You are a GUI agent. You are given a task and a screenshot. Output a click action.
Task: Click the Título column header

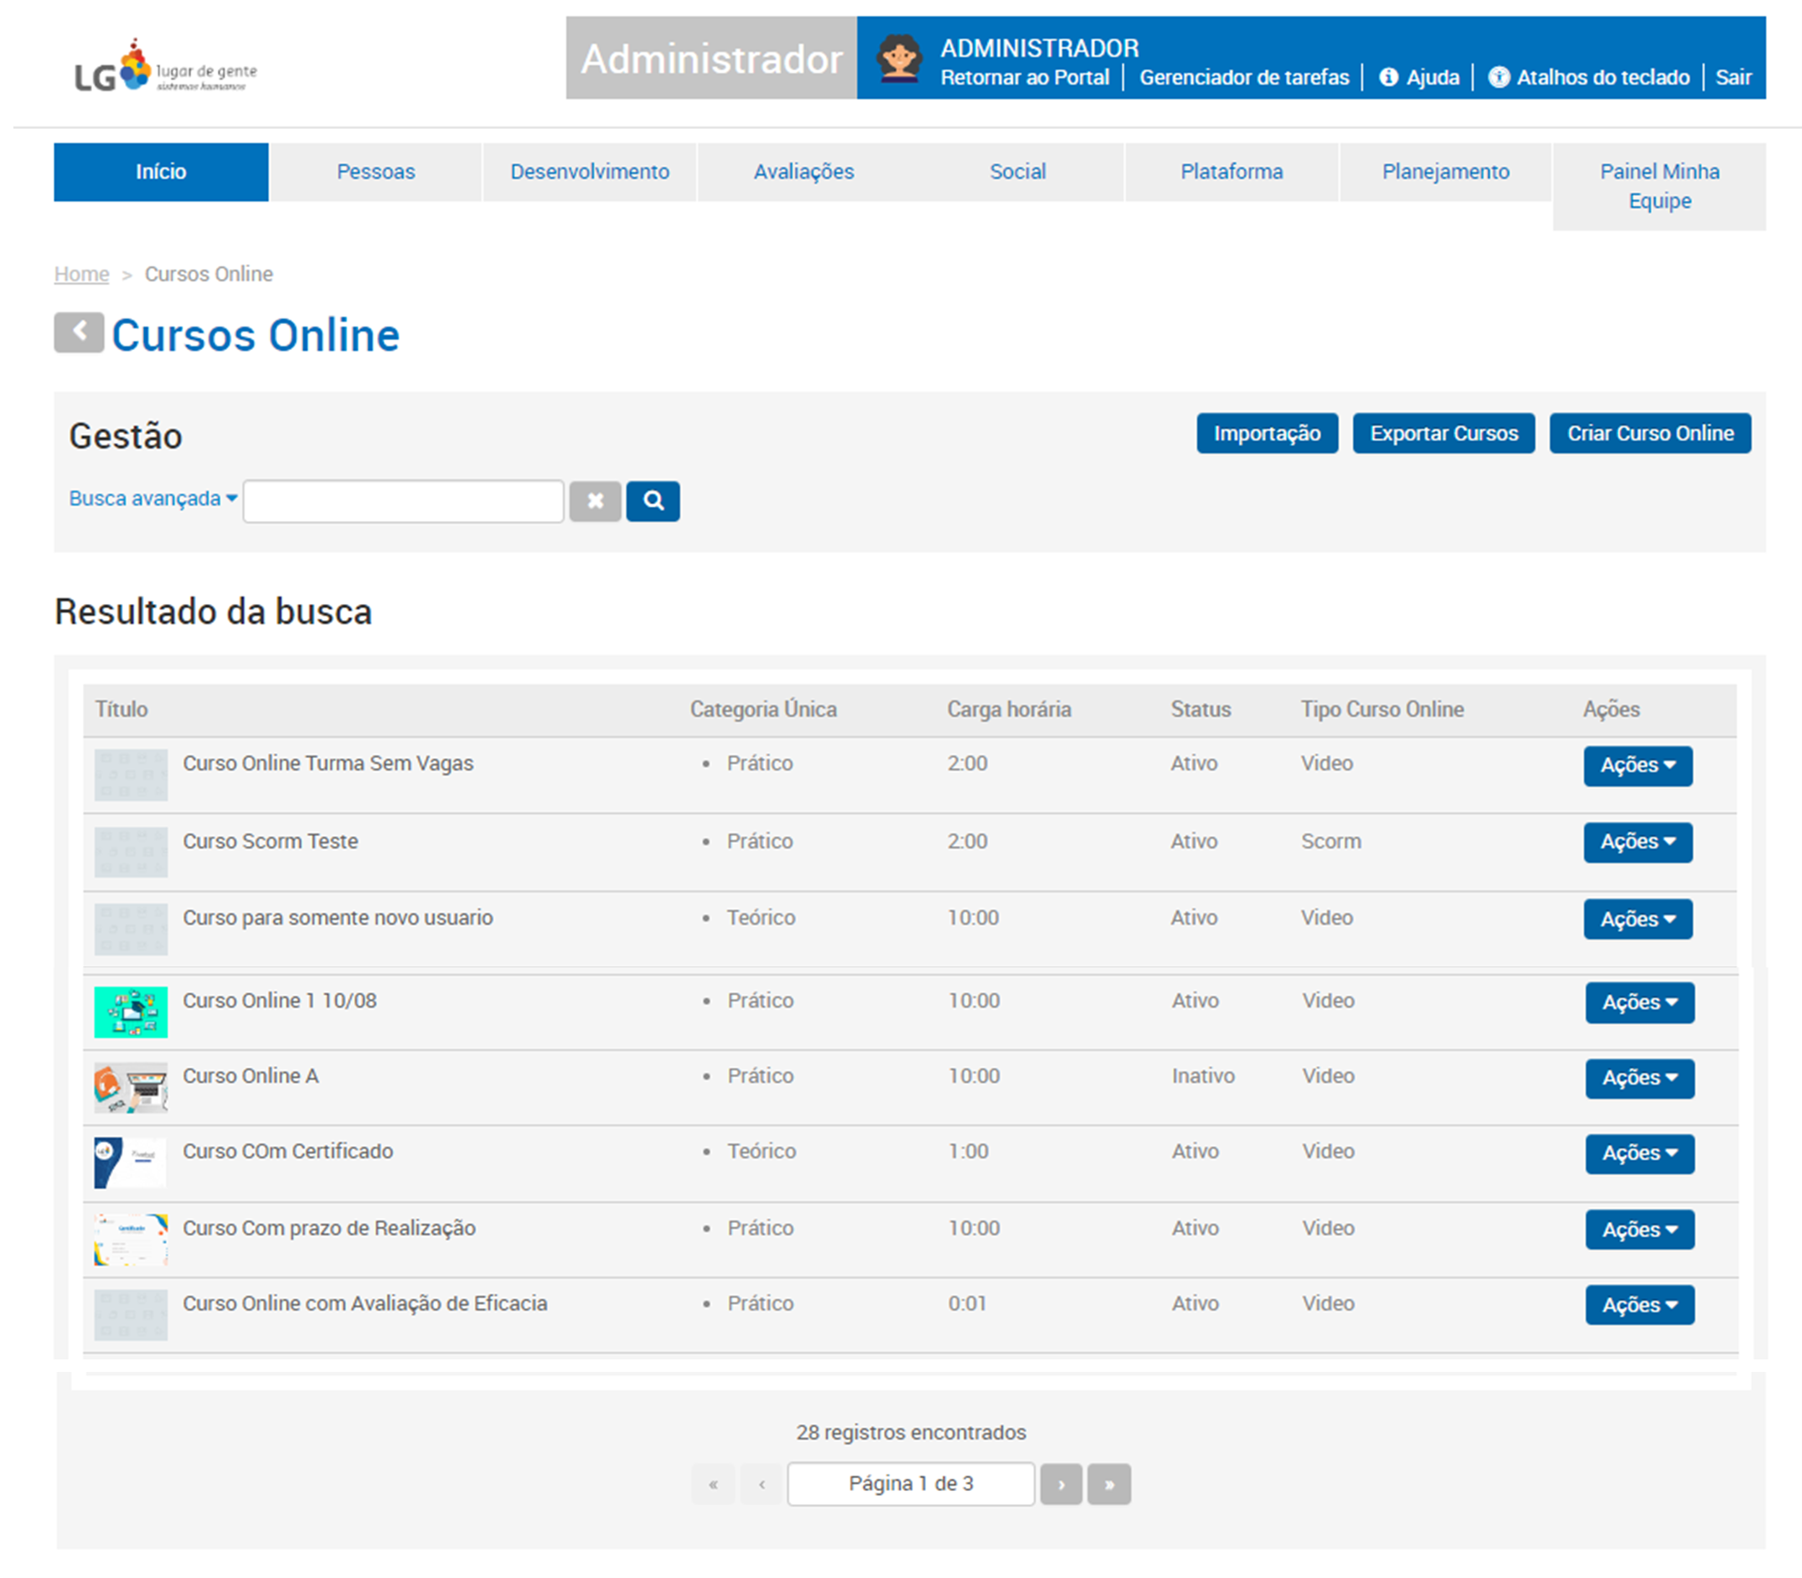pyautogui.click(x=121, y=709)
